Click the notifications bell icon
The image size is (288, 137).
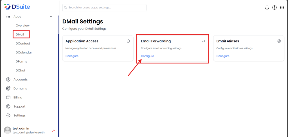tap(267, 8)
